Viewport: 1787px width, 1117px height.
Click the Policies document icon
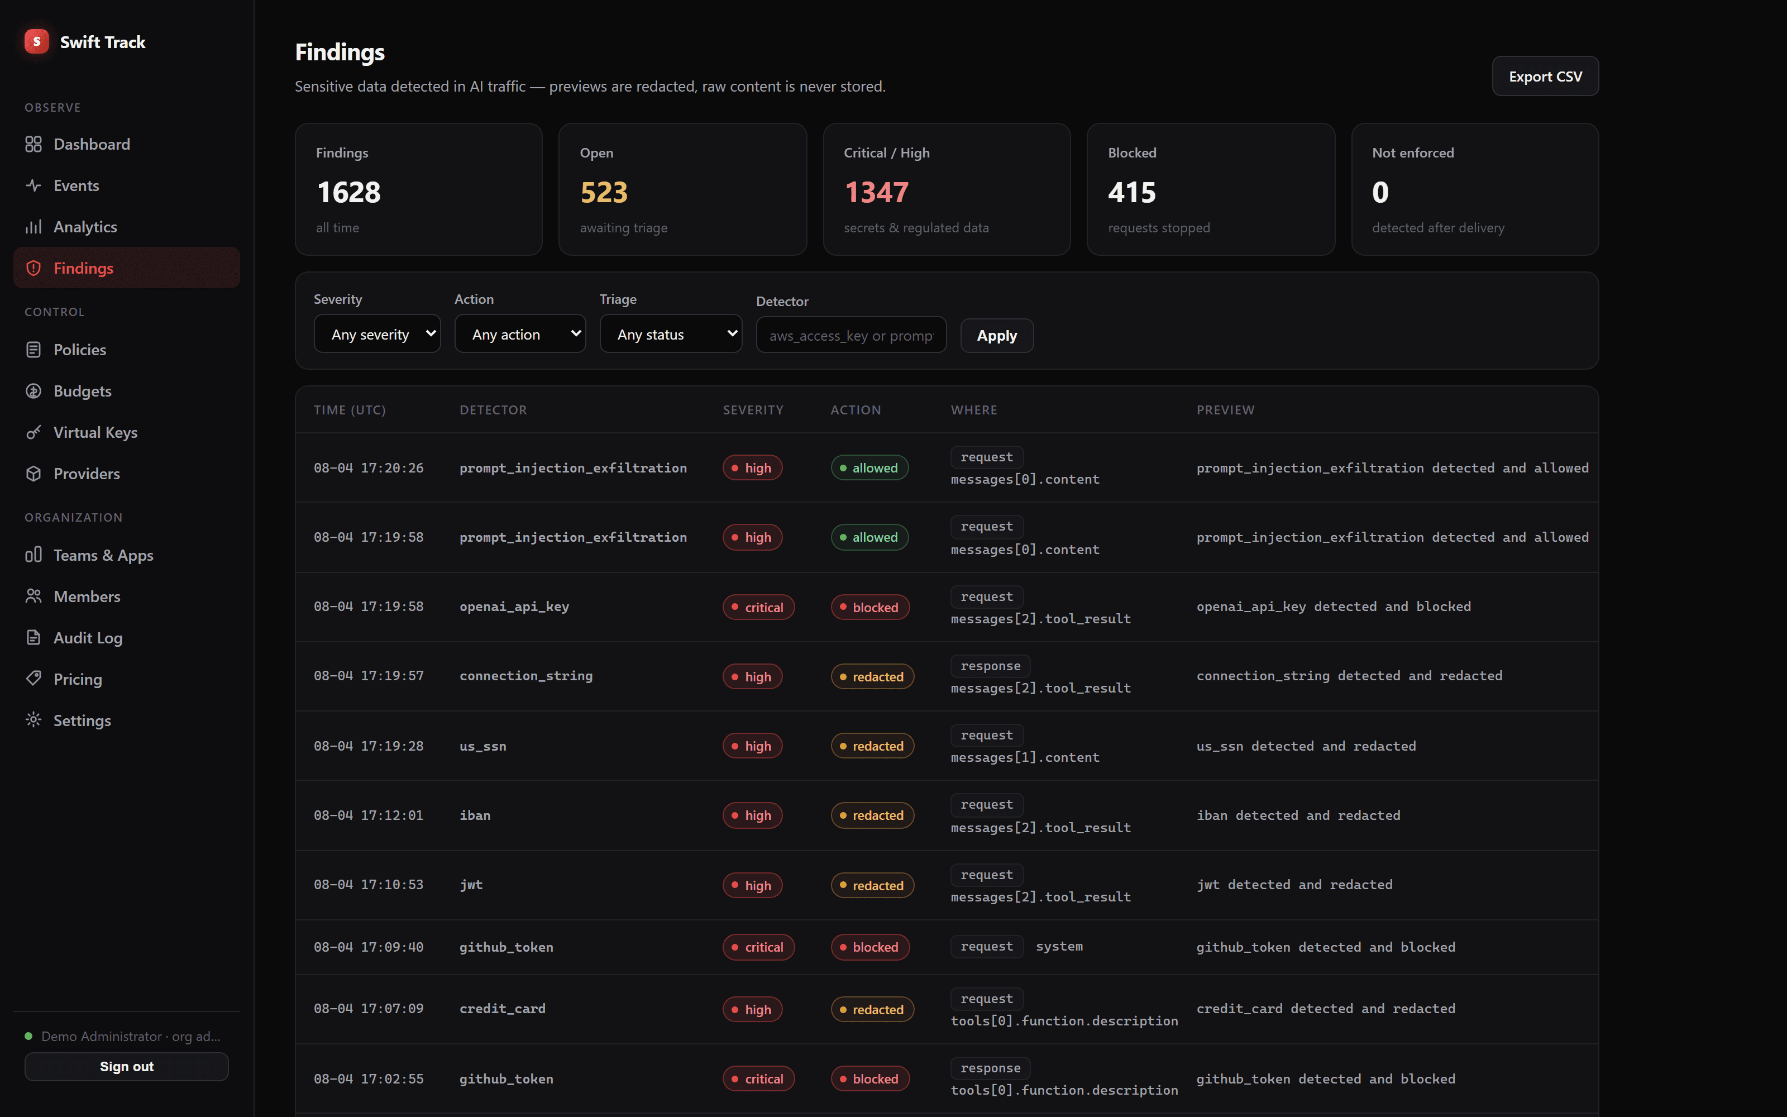(34, 350)
